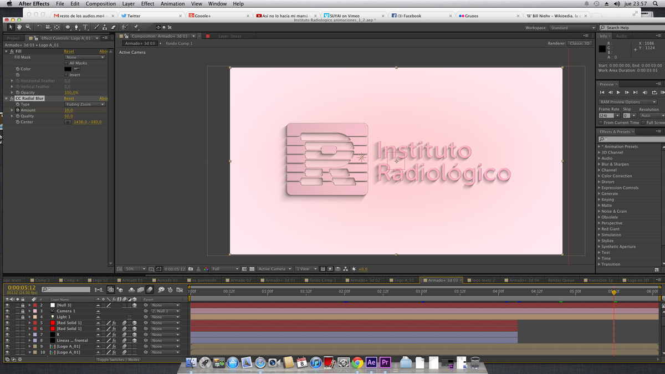Reset the CC Radial Blur effect
Screen dimensions: 665x374
[x=69, y=98]
